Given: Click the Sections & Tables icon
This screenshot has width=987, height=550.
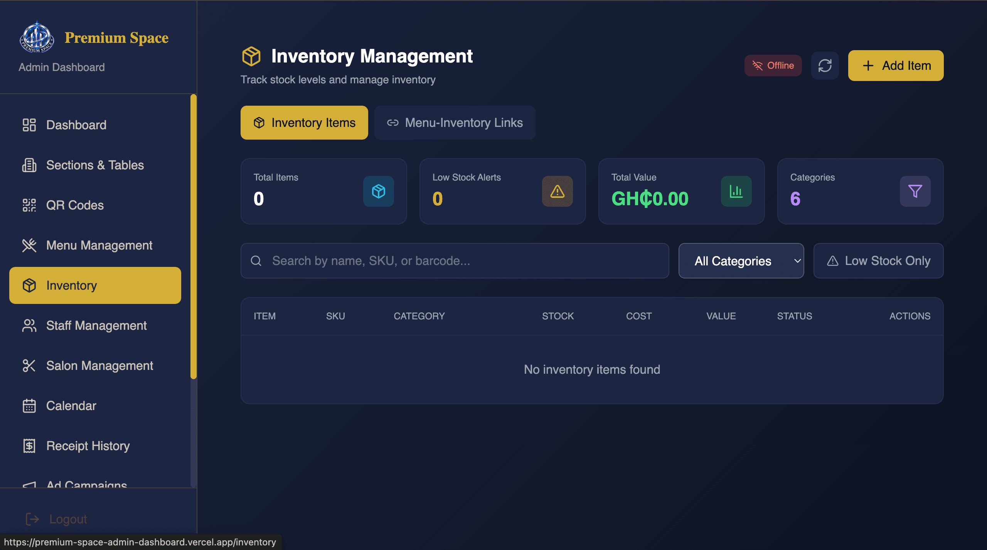Looking at the screenshot, I should point(29,165).
